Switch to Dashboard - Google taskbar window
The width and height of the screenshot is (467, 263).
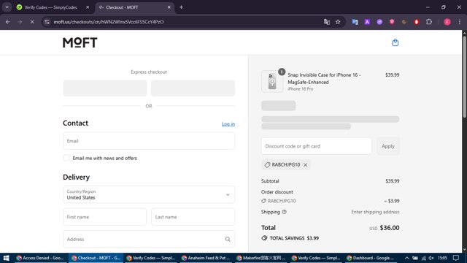coord(371,258)
